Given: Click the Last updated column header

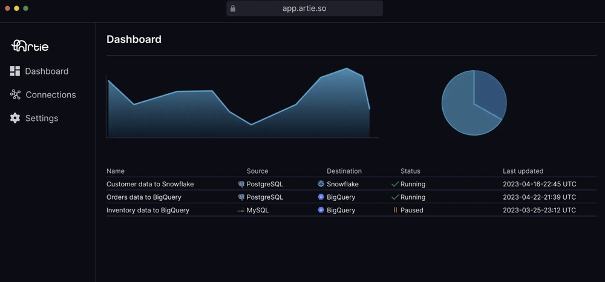Looking at the screenshot, I should click(523, 171).
